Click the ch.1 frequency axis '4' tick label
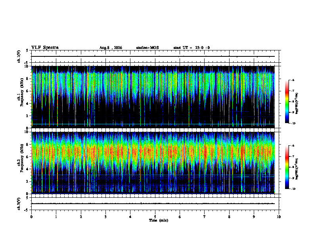Image resolution: width=314 pixels, height=243 pixels. point(28,104)
